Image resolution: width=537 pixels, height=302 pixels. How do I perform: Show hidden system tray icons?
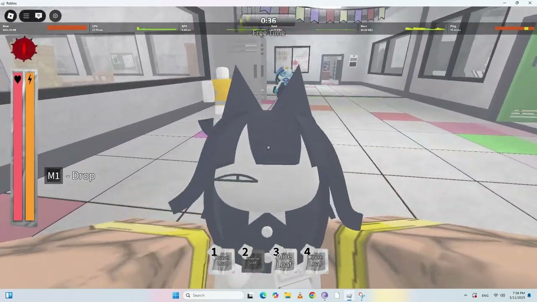click(465, 295)
